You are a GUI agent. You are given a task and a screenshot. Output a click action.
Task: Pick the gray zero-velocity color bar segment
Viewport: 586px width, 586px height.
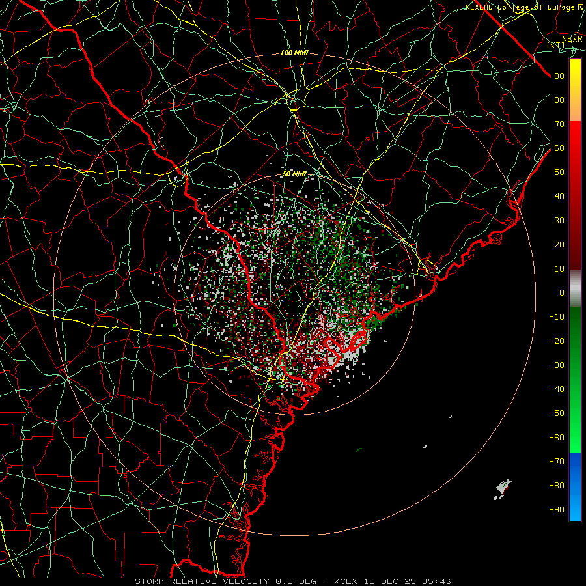point(575,288)
